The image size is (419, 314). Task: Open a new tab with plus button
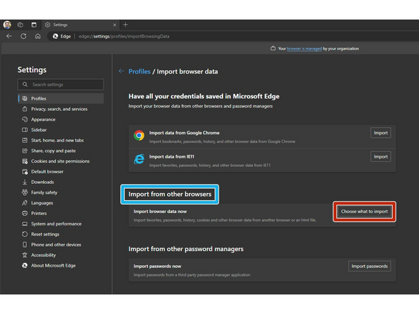pos(125,25)
